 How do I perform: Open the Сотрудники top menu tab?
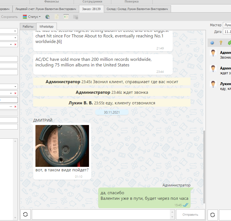pyautogui.click(x=92, y=2)
